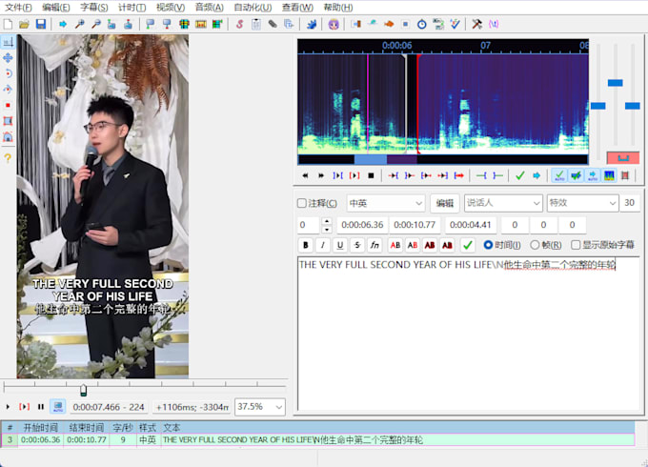Screen dimensions: 648x467
Task: Open font chooser with fn button
Action: pos(375,245)
